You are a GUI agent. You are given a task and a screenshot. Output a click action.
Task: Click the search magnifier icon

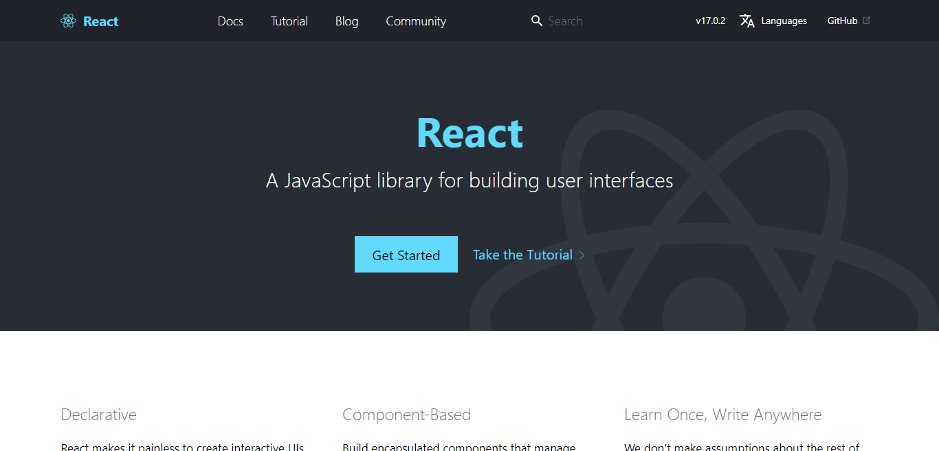(x=537, y=21)
